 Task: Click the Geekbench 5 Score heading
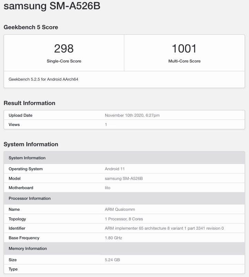coord(31,27)
